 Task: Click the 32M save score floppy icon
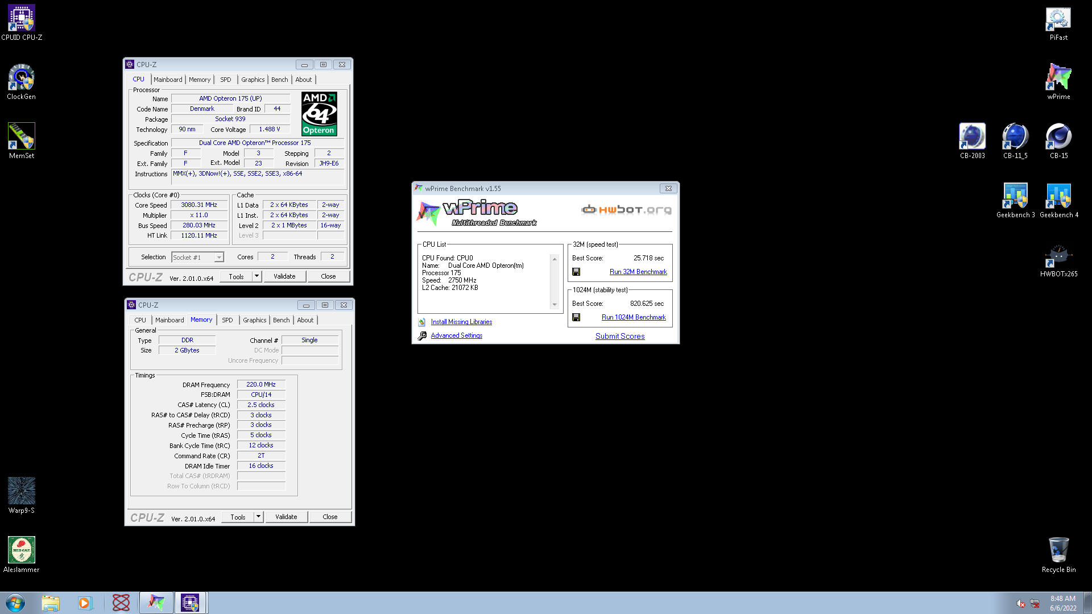[x=576, y=272]
